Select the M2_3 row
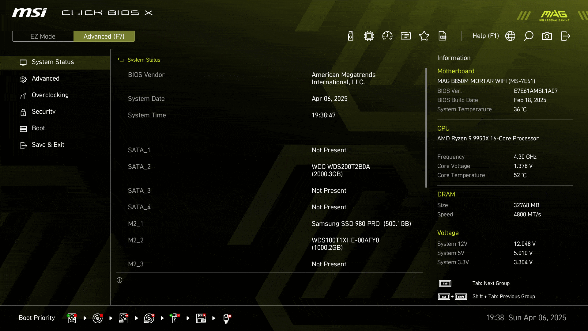This screenshot has width=588, height=331. pyautogui.click(x=269, y=264)
